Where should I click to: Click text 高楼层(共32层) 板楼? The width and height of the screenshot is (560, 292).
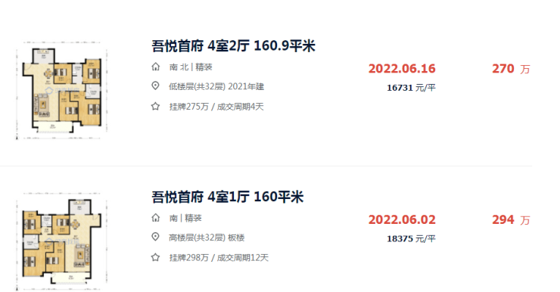207,238
